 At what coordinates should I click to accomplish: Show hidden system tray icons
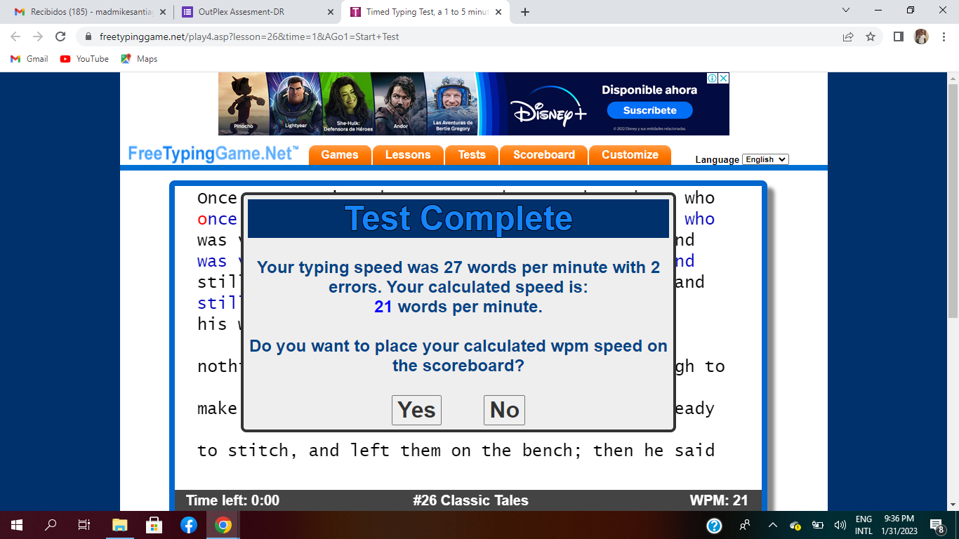pyautogui.click(x=773, y=525)
